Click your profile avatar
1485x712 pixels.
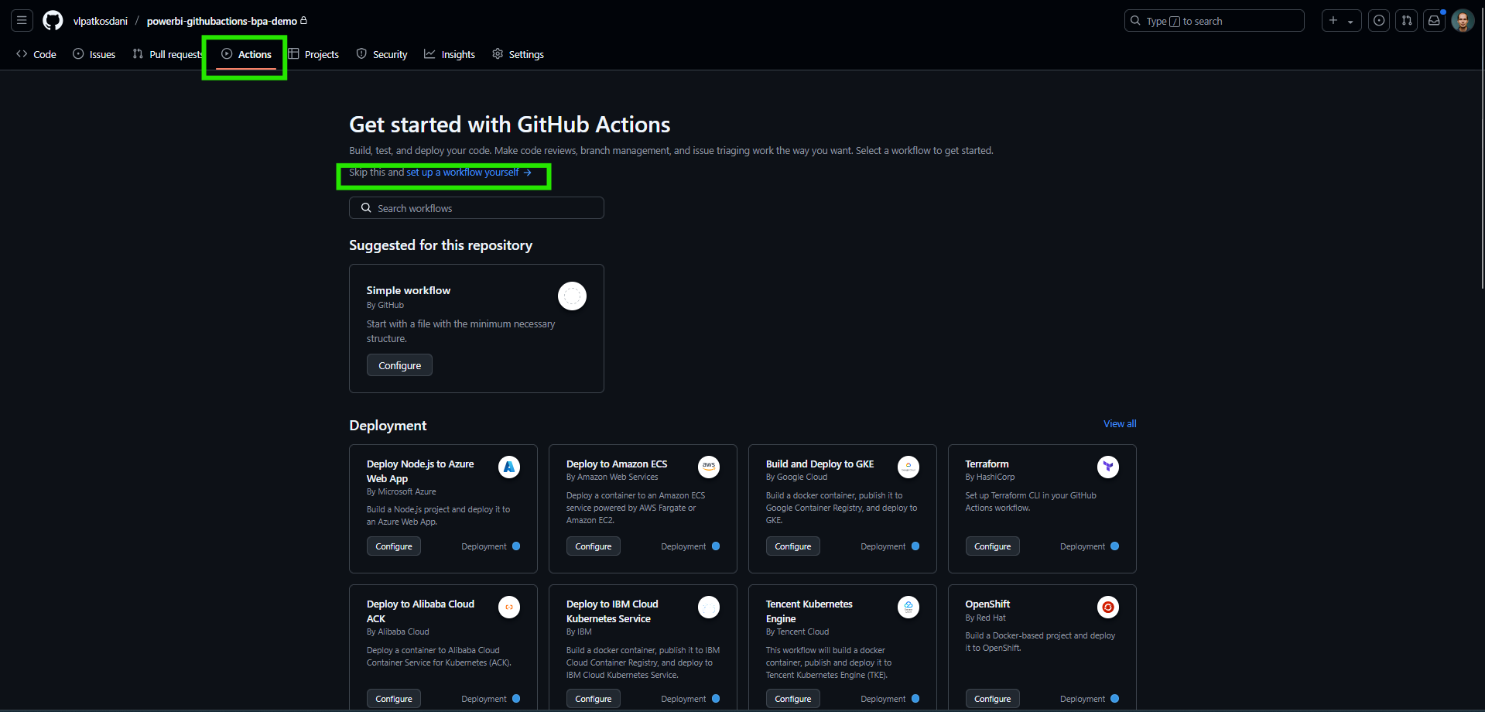click(x=1462, y=20)
